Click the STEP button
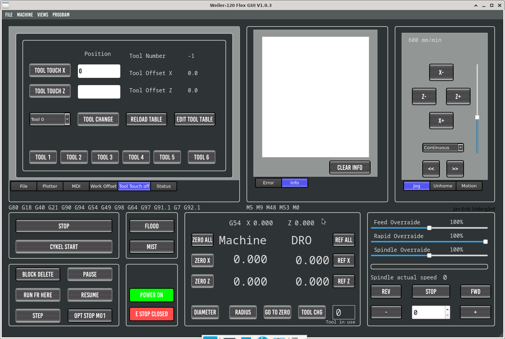The image size is (505, 339). [38, 316]
